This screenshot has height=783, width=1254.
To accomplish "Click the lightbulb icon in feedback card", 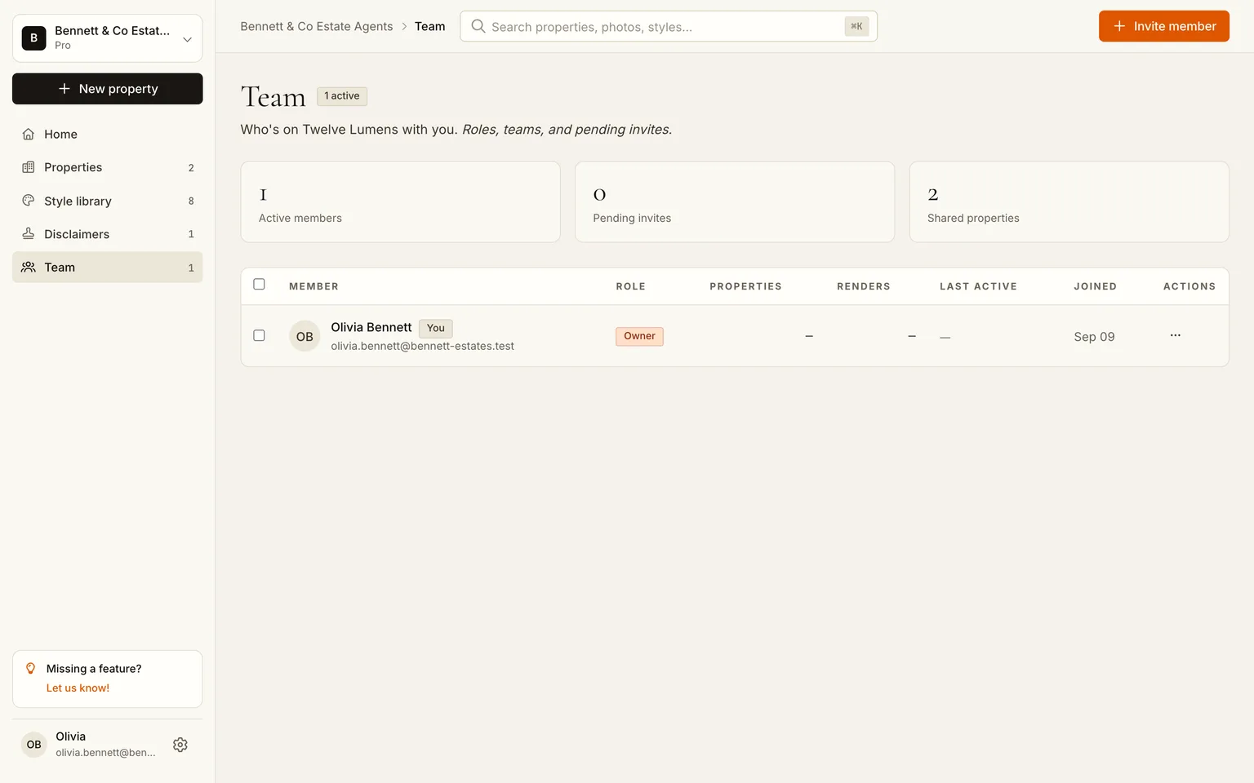I will tap(30, 669).
